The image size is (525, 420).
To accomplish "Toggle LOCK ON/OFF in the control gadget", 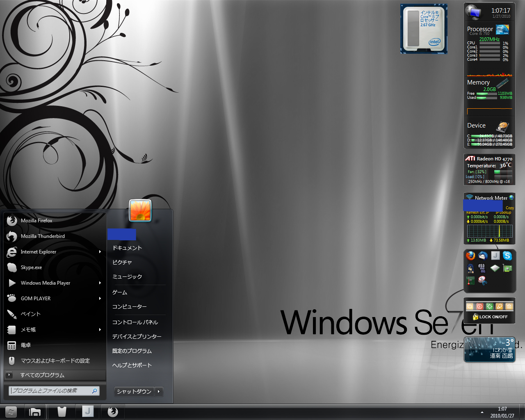I will pos(490,317).
